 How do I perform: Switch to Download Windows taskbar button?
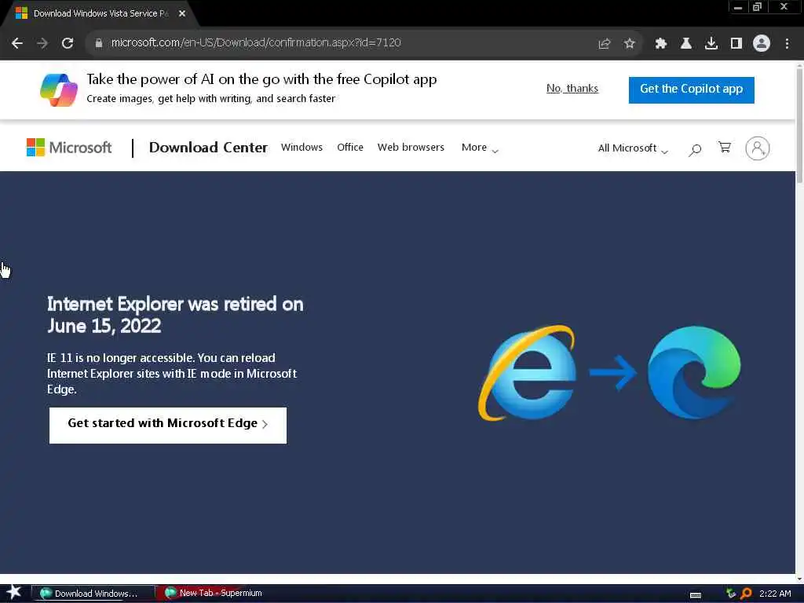(94, 594)
